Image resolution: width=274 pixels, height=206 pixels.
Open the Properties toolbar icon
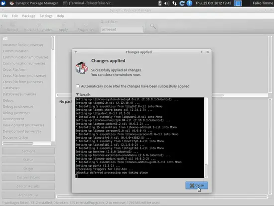coord(86,24)
